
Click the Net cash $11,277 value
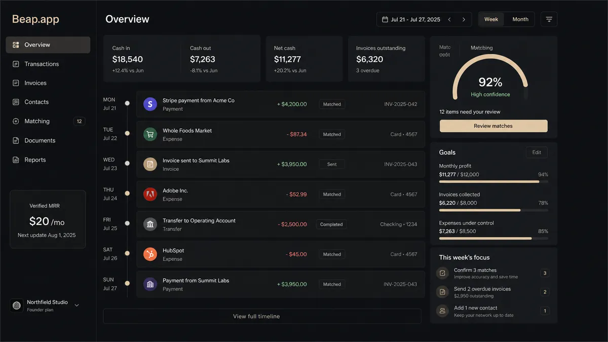pyautogui.click(x=287, y=59)
